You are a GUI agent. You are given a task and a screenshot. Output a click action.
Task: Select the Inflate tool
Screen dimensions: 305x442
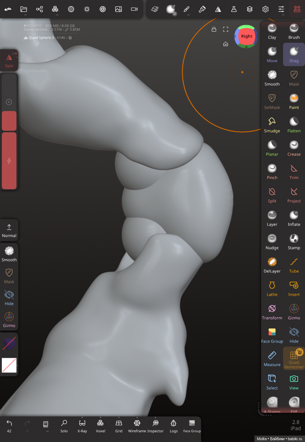tap(294, 219)
